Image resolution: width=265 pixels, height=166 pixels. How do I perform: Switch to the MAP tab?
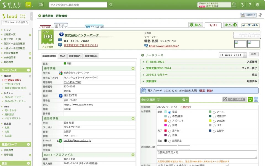coord(62,56)
